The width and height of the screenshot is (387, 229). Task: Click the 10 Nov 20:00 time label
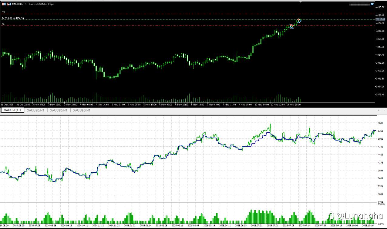(294, 105)
